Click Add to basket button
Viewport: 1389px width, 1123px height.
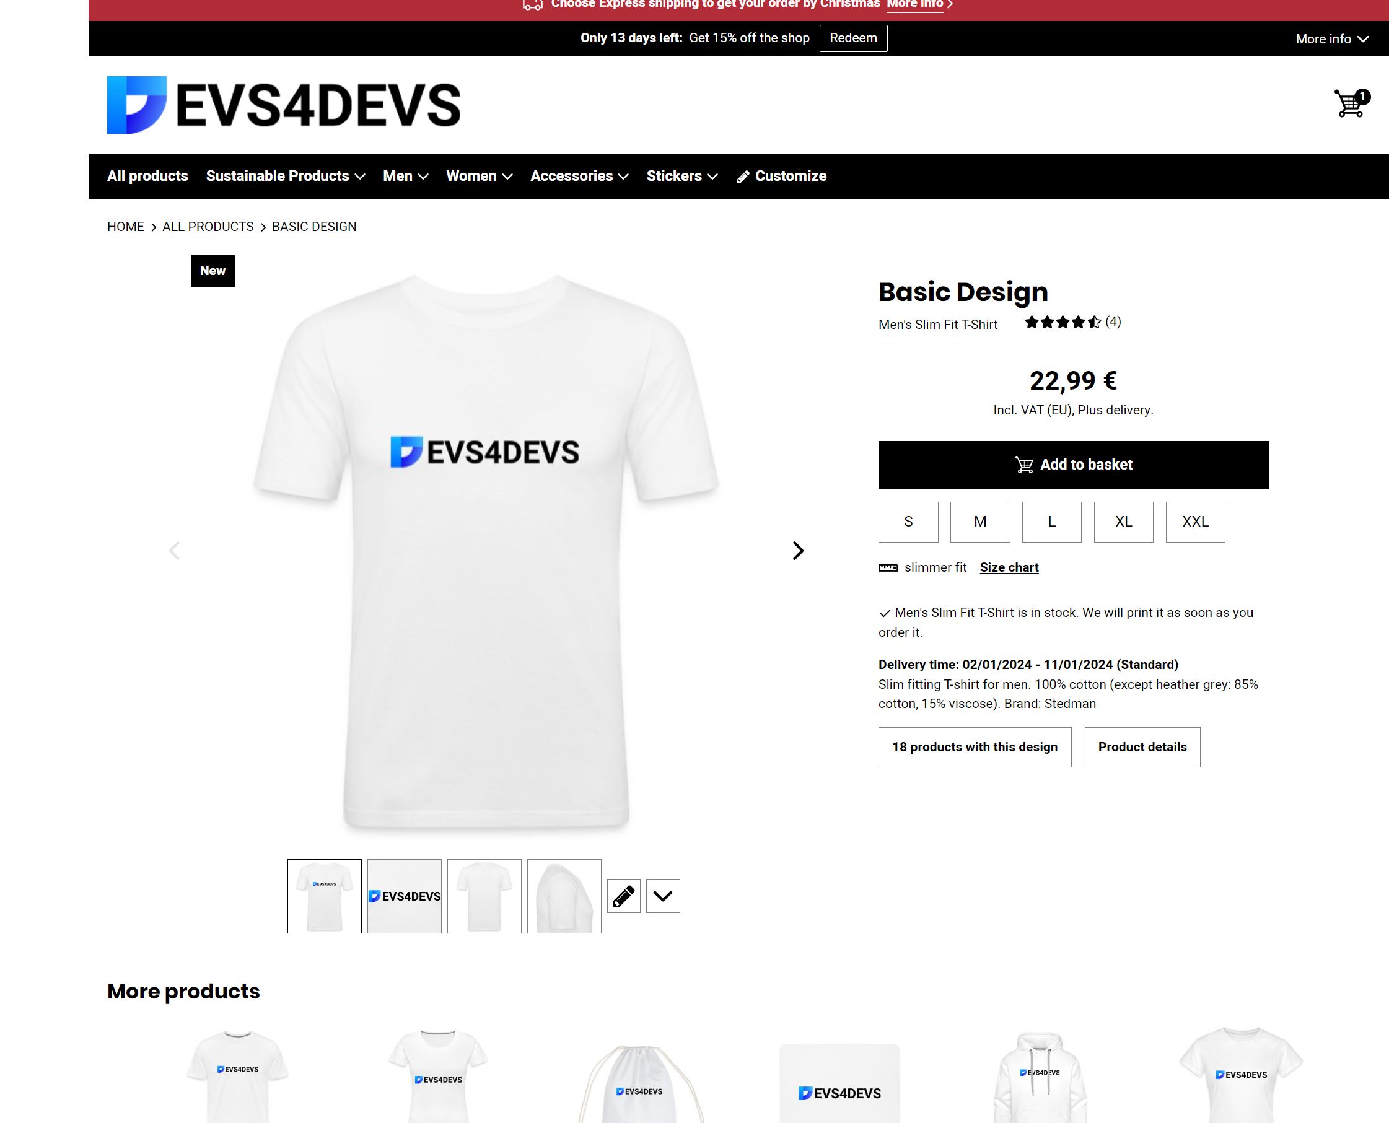point(1073,465)
